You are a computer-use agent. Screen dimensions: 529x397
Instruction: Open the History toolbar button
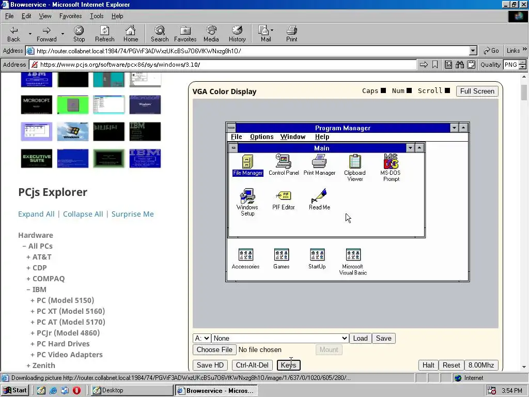(x=237, y=34)
